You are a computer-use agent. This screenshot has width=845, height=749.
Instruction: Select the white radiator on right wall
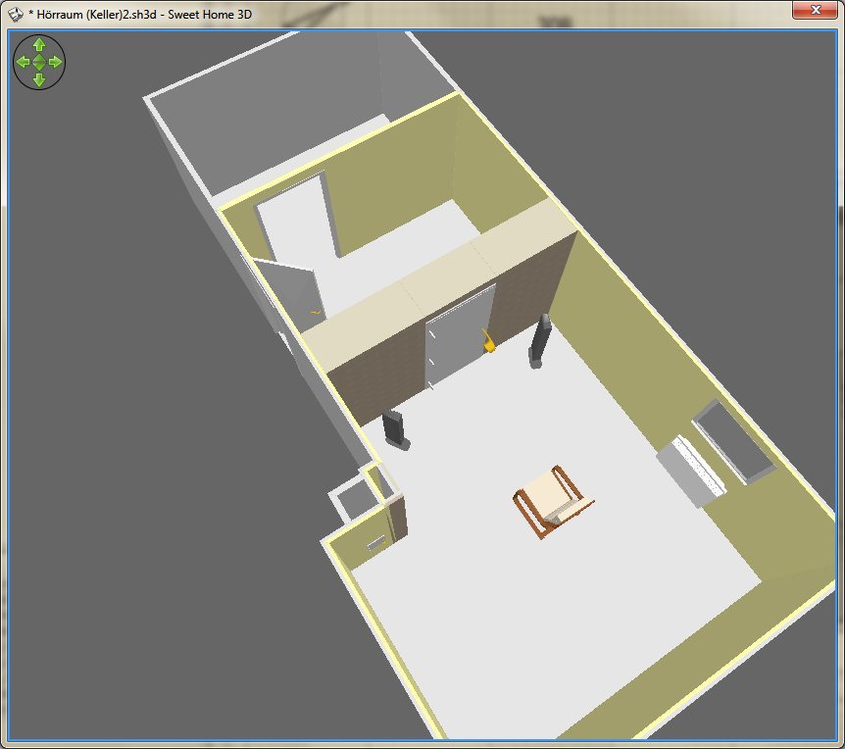(x=691, y=471)
